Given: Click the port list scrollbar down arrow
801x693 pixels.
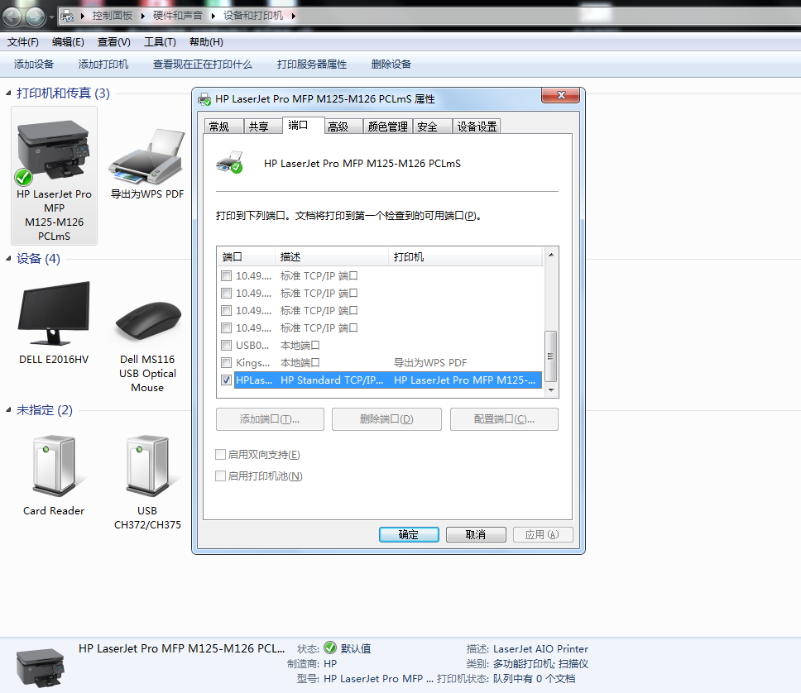Looking at the screenshot, I should pyautogui.click(x=551, y=391).
